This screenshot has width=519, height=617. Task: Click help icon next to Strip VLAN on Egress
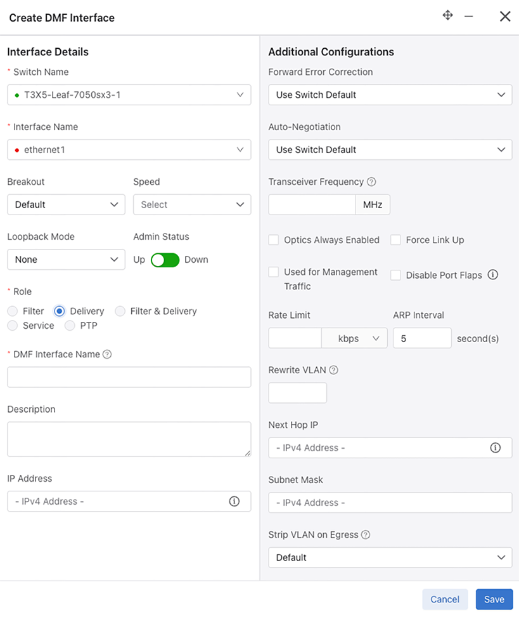pos(366,535)
